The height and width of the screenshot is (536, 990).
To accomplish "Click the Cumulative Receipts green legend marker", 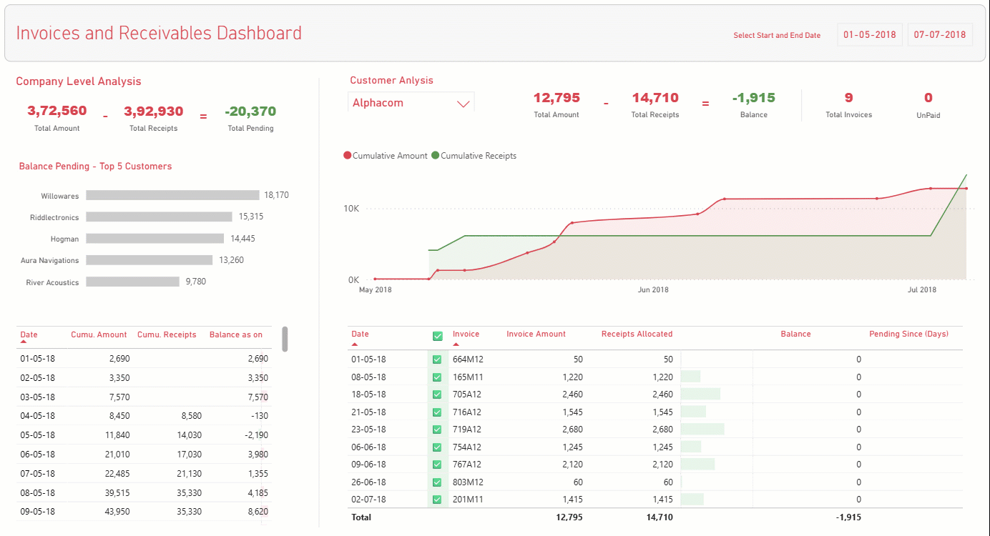I will point(436,156).
